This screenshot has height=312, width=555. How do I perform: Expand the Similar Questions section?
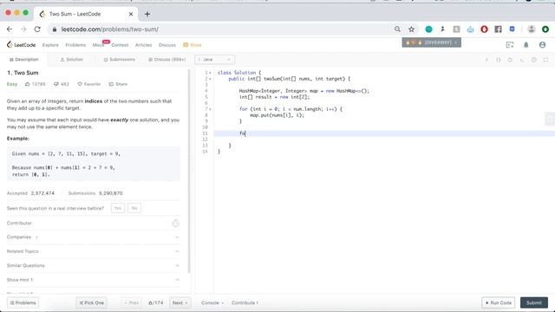(94, 265)
